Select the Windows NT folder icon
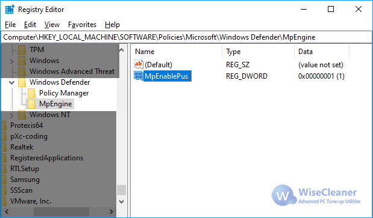 pyautogui.click(x=22, y=115)
